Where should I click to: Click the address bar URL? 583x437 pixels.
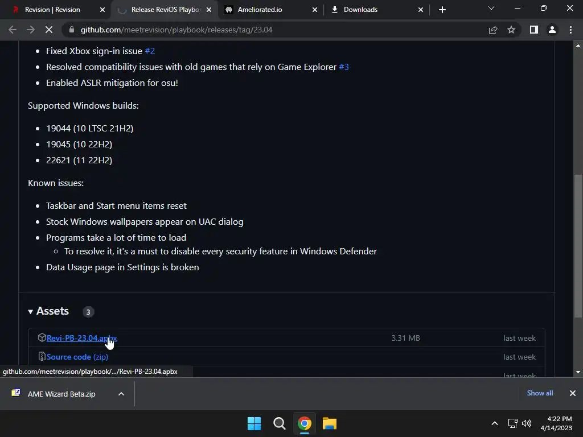(x=176, y=30)
